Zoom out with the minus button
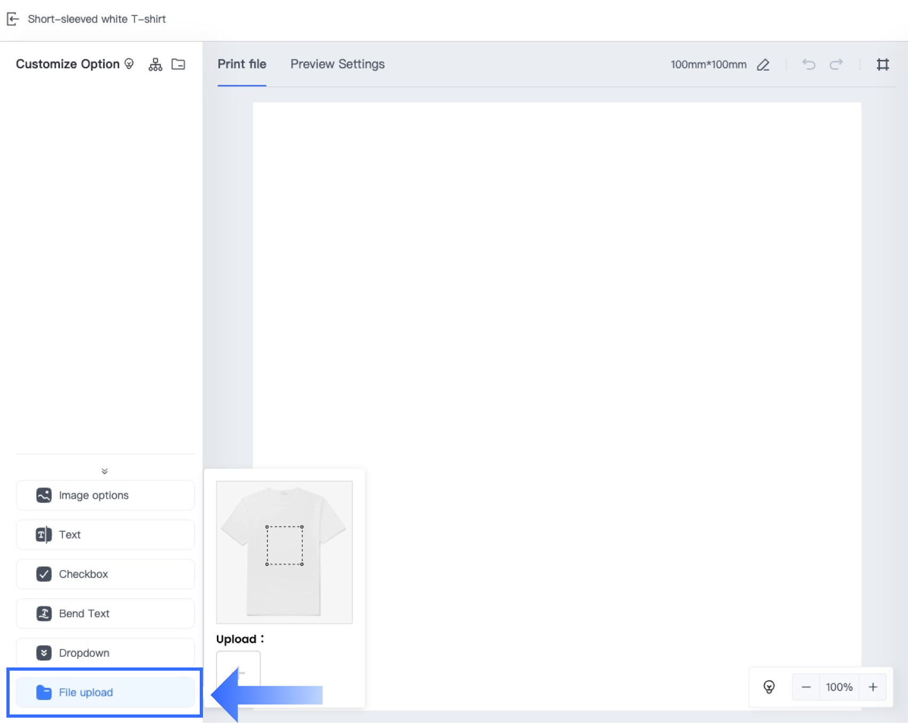The width and height of the screenshot is (908, 723). pos(807,687)
